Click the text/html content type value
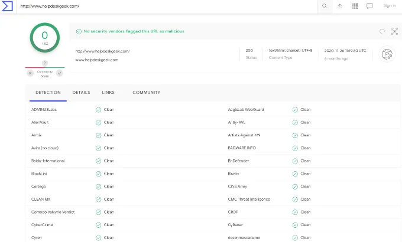402x242 pixels. point(290,50)
